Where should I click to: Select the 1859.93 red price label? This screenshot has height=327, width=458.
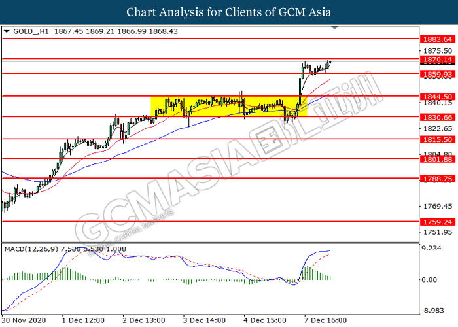pyautogui.click(x=437, y=74)
